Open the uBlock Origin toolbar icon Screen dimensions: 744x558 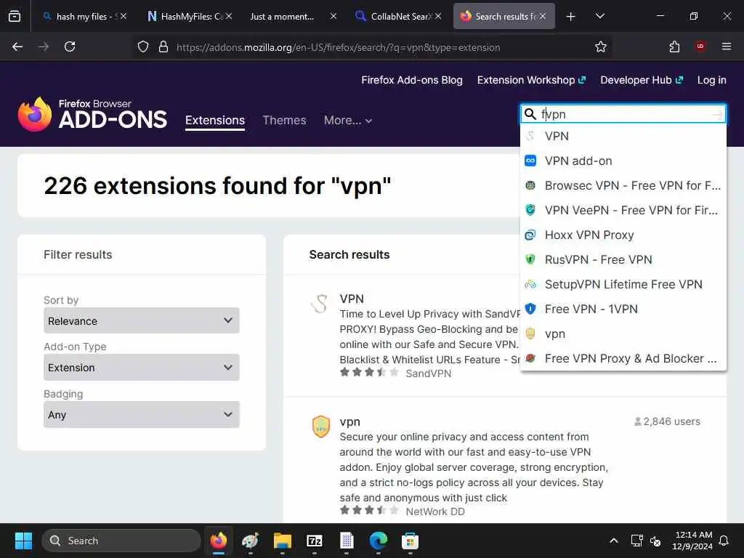700,46
